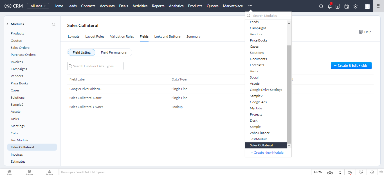This screenshot has height=175, width=384.
Task: Open the Zoho apps grid icon
Action: 378,6
